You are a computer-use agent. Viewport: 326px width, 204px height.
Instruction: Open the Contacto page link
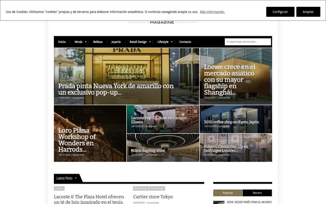(185, 42)
